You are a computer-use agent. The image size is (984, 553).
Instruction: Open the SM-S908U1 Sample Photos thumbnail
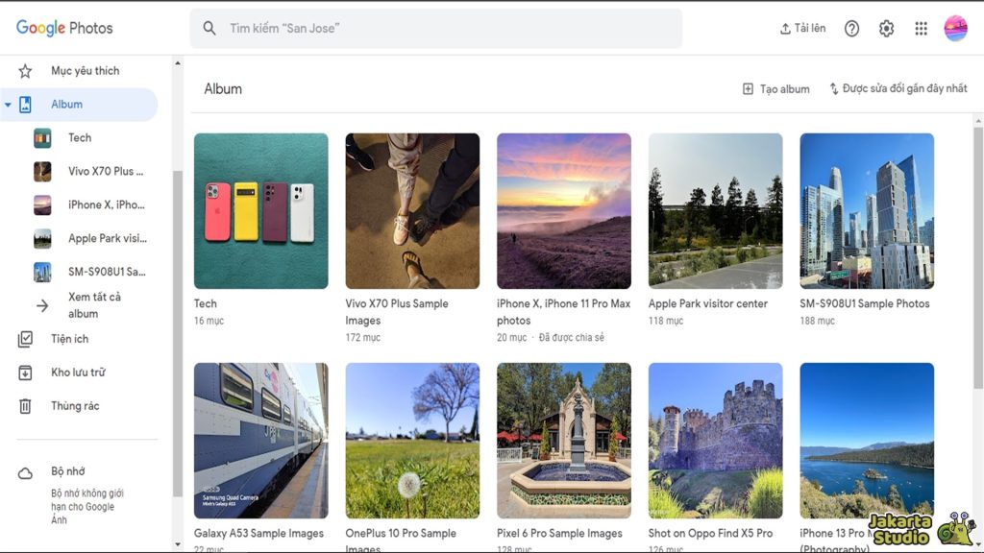click(867, 210)
